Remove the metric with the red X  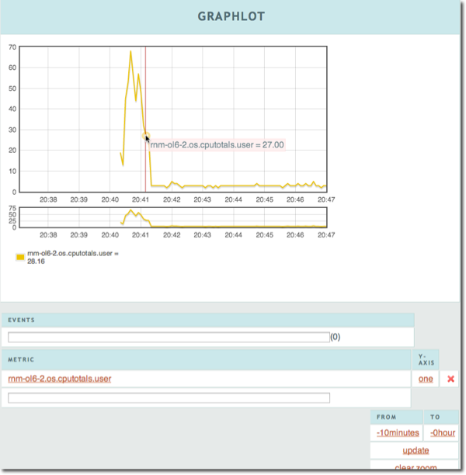[x=450, y=379]
